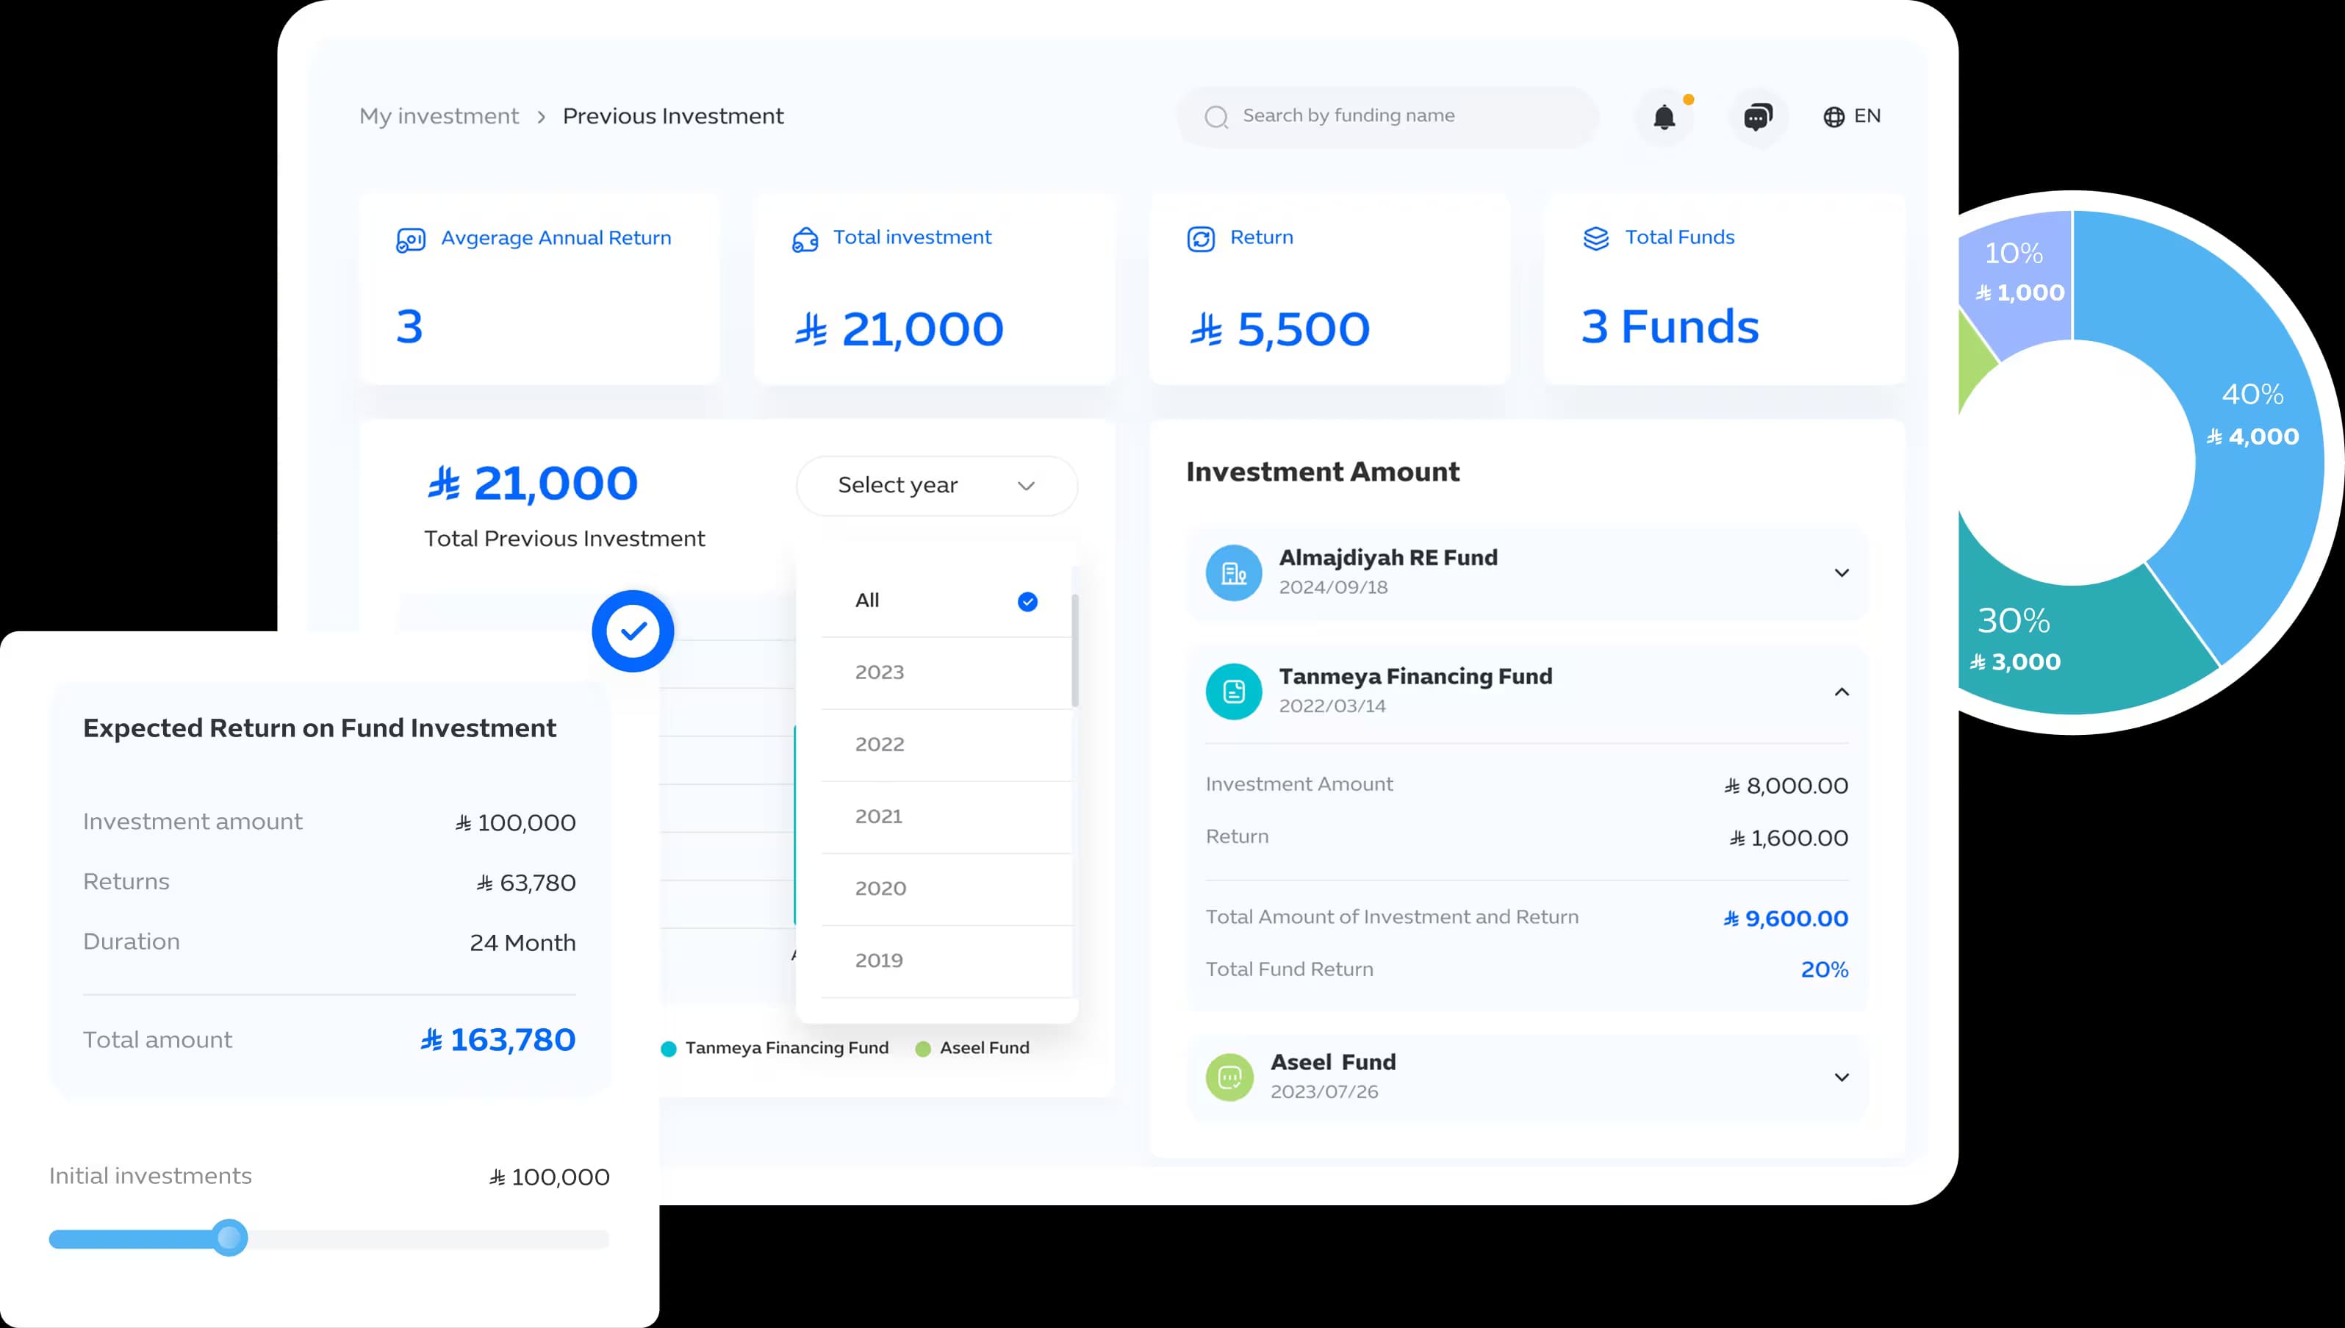The width and height of the screenshot is (2345, 1328).
Task: Click the 8,000.00 investment amount value
Action: coord(1786,786)
